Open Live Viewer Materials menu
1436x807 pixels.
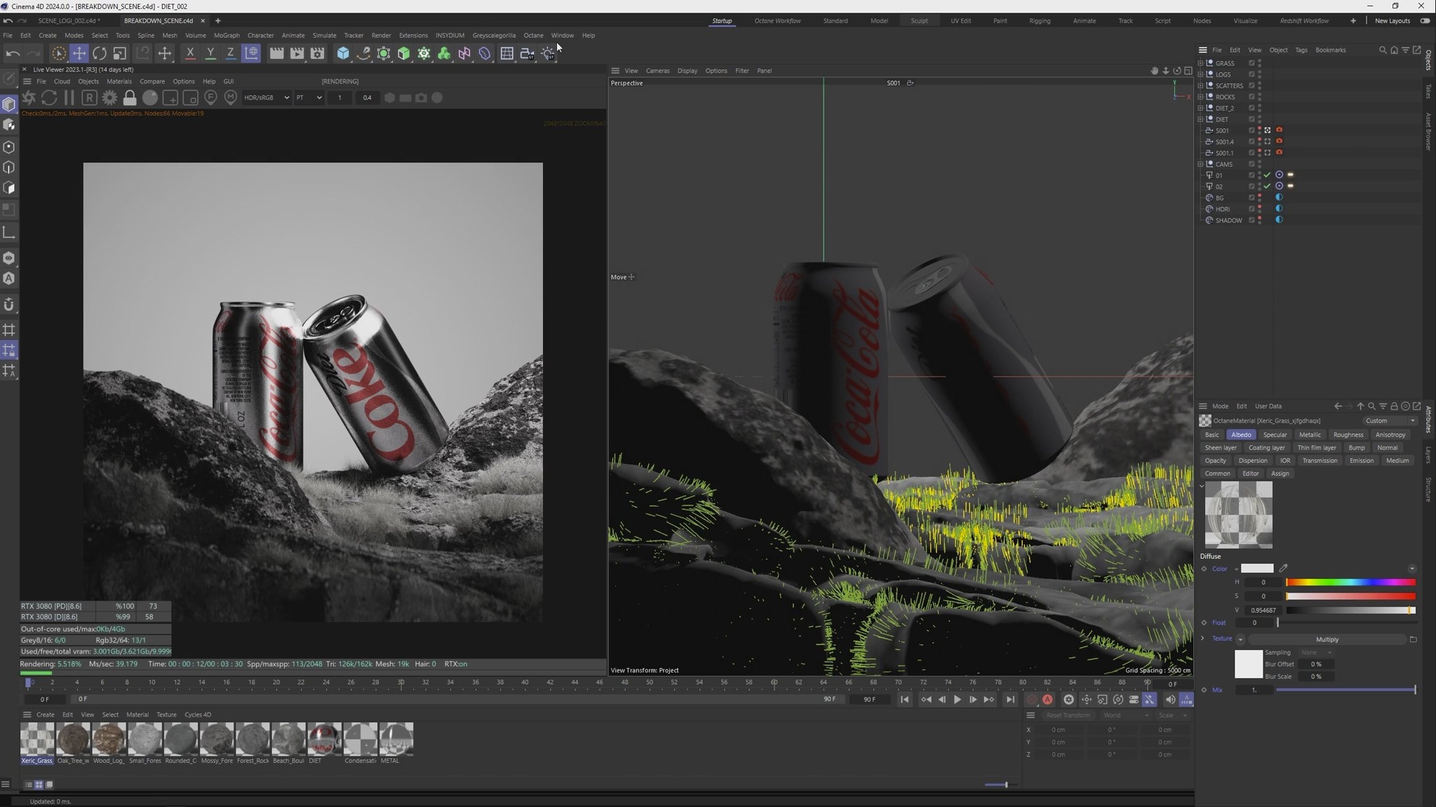coord(119,81)
